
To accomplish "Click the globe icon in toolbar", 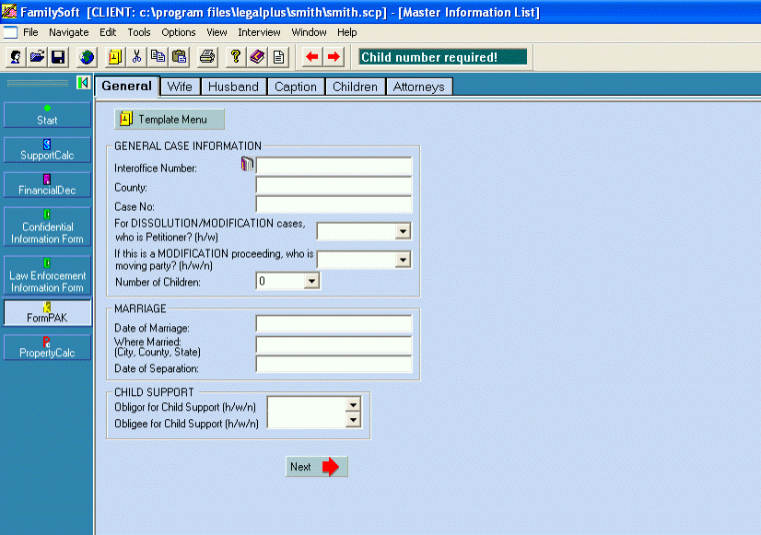I will click(x=87, y=57).
